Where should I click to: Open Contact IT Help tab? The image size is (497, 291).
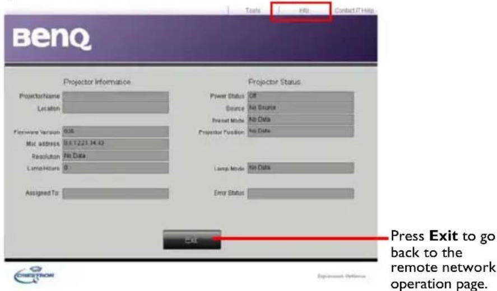coord(354,11)
